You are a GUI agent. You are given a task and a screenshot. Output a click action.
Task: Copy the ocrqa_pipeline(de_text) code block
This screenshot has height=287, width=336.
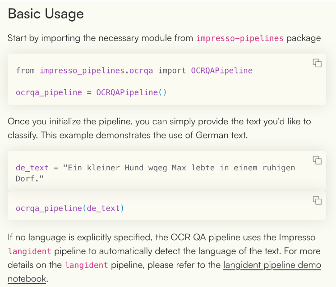coord(317,200)
